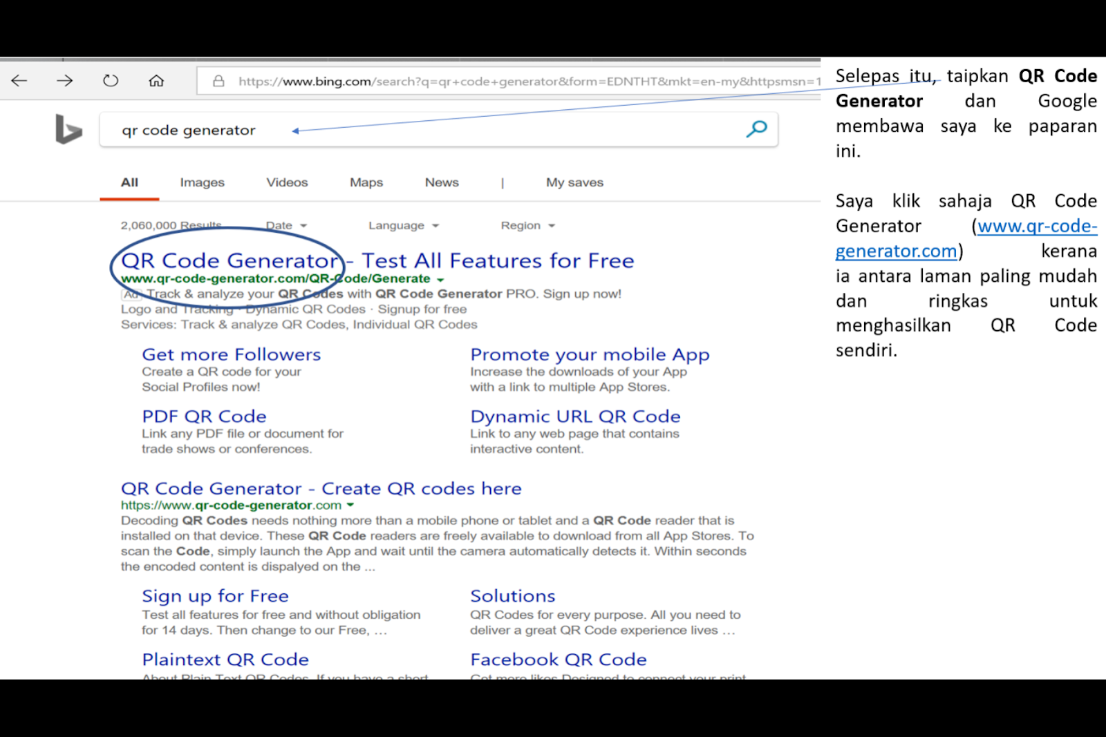Open the 'PDF QR Code' sitelink
Viewport: 1106px width, 737px height.
[204, 417]
